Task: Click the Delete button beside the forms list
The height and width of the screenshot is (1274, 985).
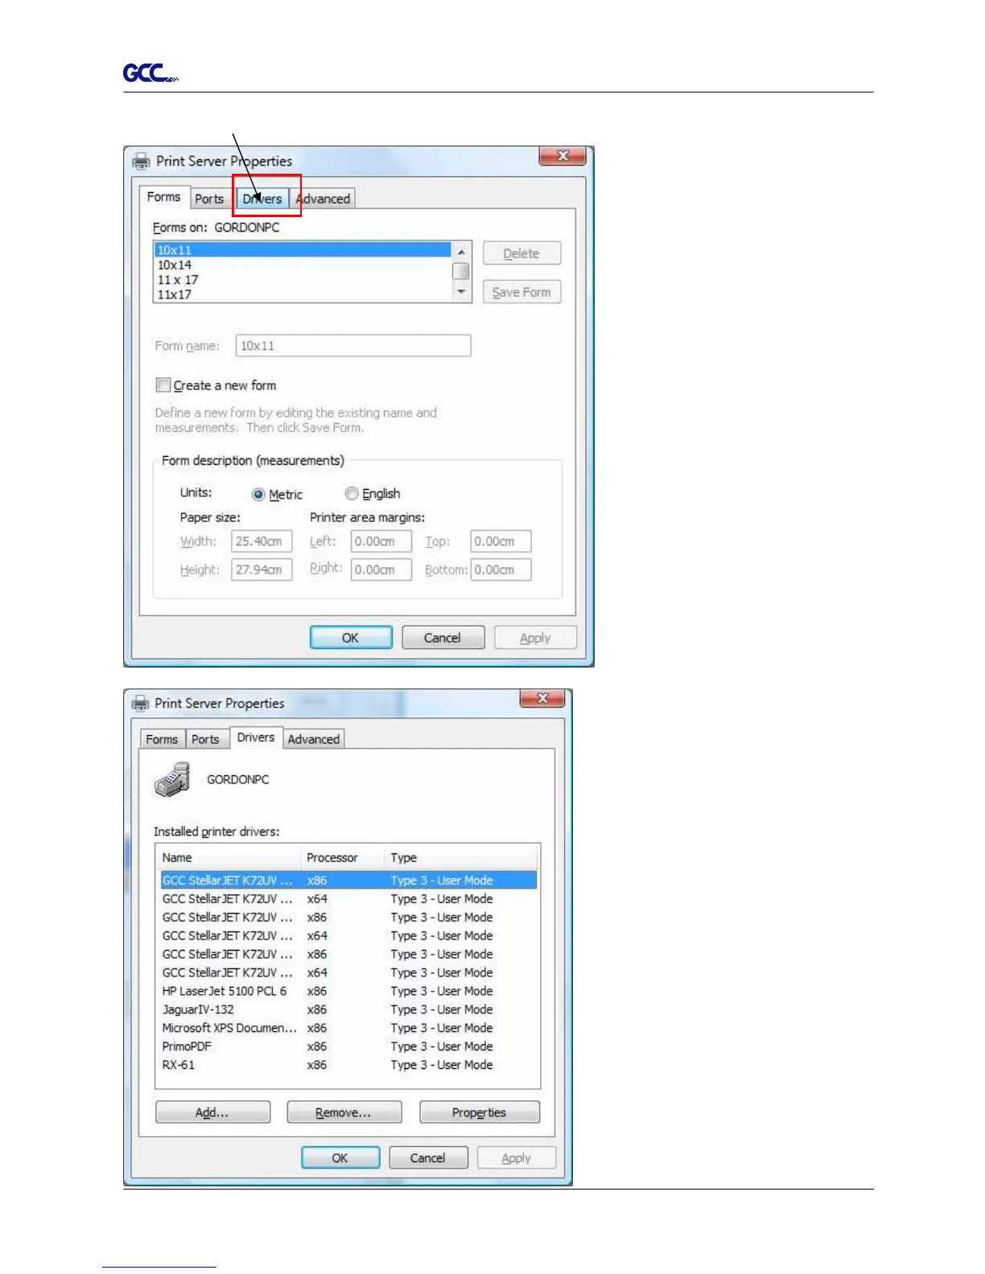Action: pos(521,253)
